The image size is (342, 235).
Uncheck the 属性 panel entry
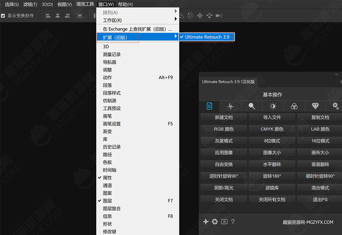138,178
